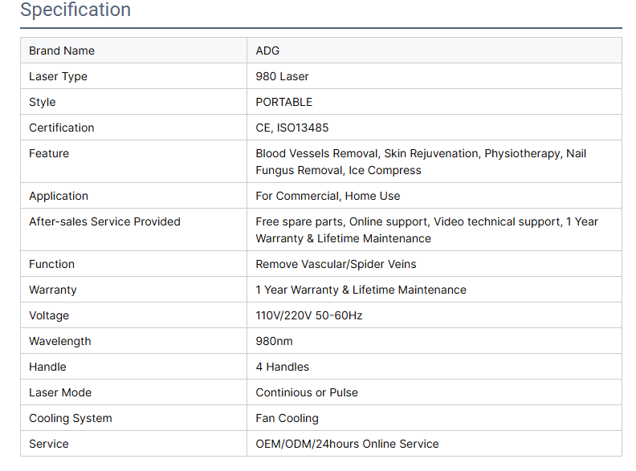
Task: Select Remove Vascular/Spider Veins text
Action: tap(336, 264)
